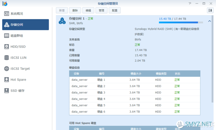Click the 配置 button
Screen dimensions: 216x130
click(x=115, y=10)
